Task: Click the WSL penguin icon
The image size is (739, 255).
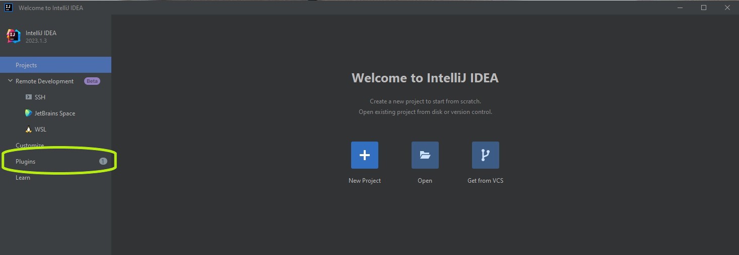Action: (x=28, y=129)
